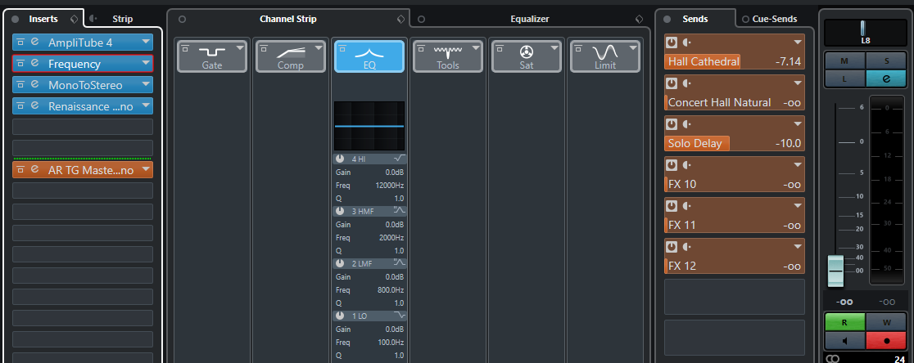
Task: Click the Listen L button
Action: (x=844, y=78)
